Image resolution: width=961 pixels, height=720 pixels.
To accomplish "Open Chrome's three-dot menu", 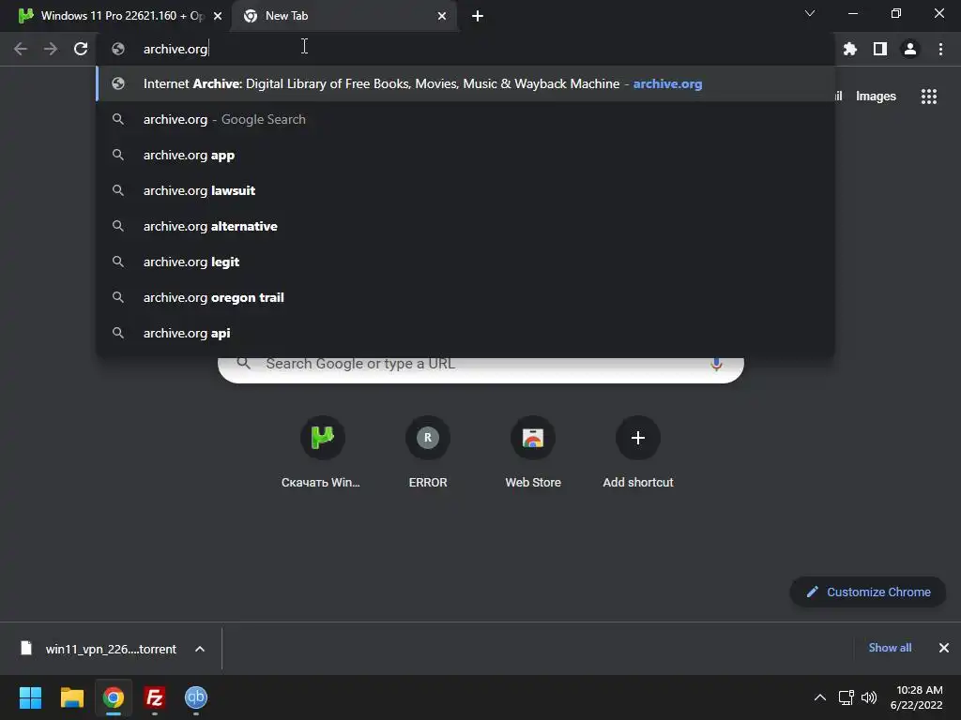I will click(x=940, y=49).
